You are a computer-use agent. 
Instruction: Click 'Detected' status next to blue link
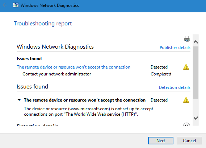(159, 67)
